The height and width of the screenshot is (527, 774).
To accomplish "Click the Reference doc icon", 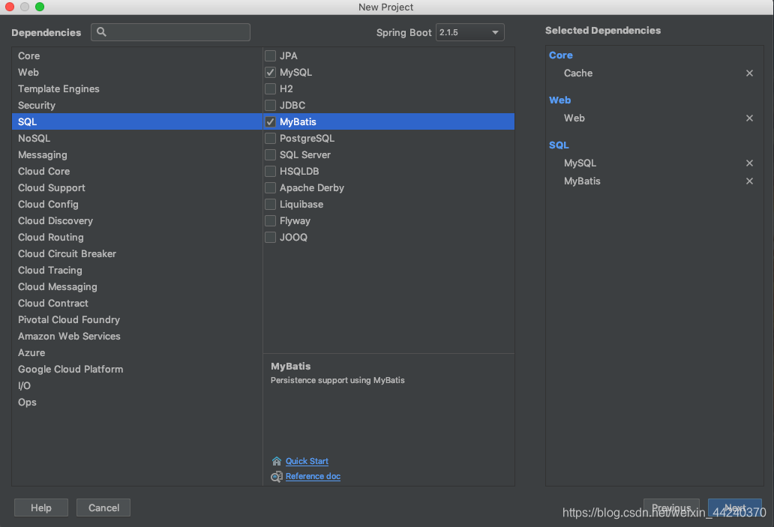I will tap(277, 476).
